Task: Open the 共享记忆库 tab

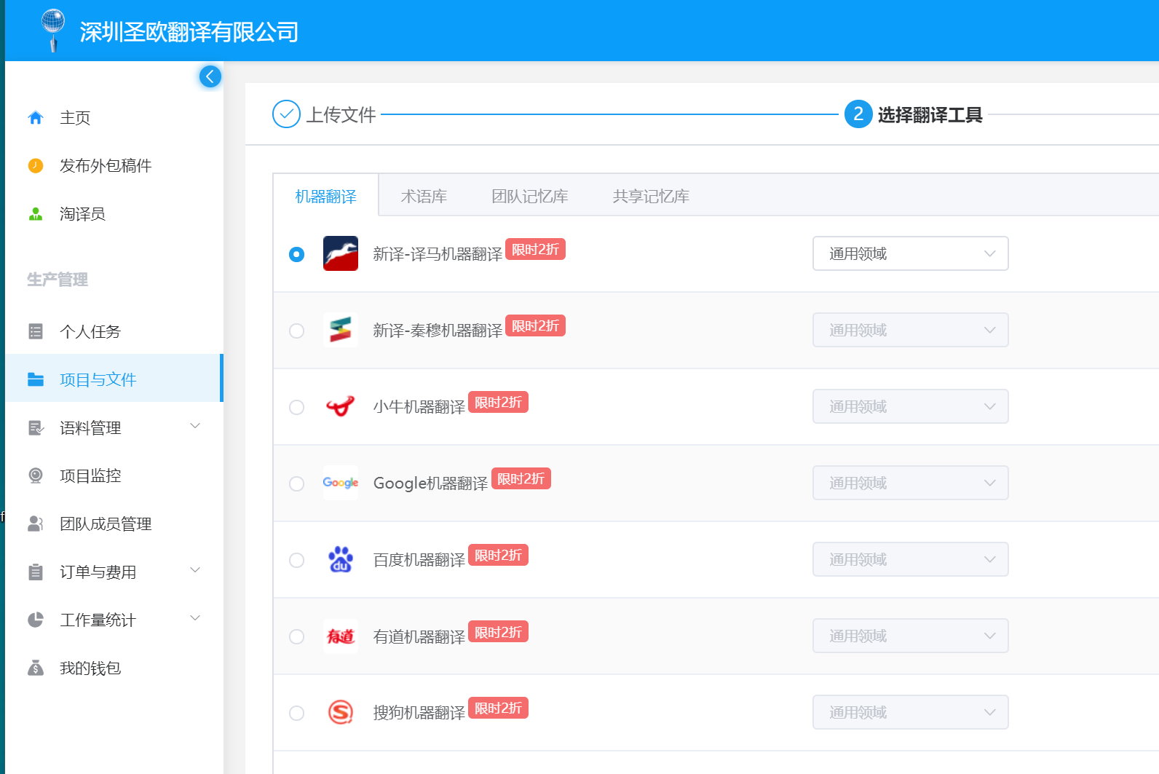Action: [651, 197]
